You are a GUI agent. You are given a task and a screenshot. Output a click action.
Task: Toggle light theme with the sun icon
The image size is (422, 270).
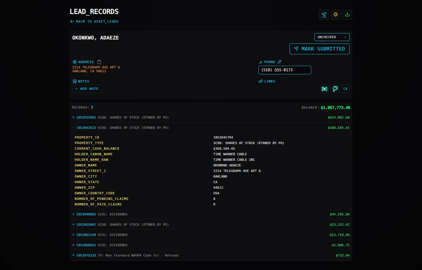click(x=336, y=15)
